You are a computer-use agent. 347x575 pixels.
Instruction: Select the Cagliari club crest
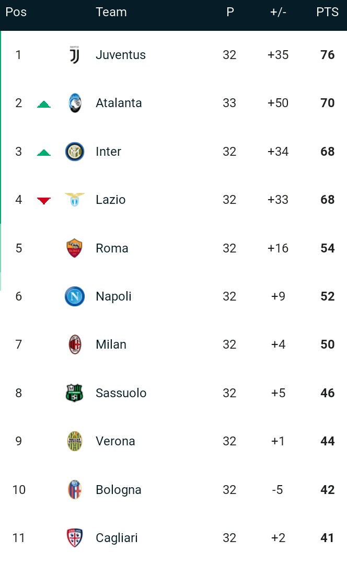click(x=75, y=538)
